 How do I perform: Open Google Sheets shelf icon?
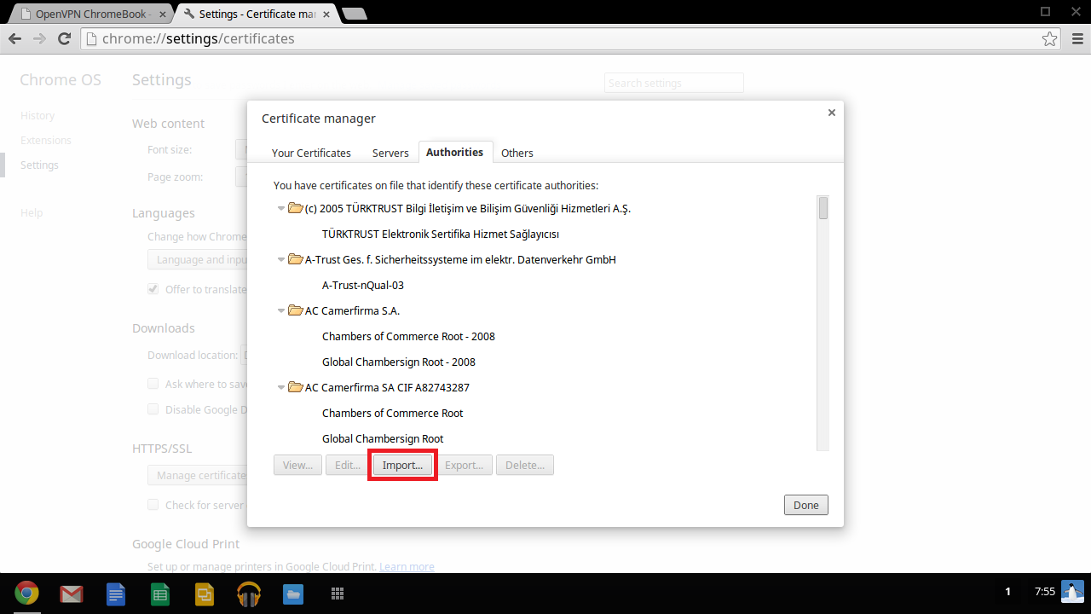pos(159,594)
